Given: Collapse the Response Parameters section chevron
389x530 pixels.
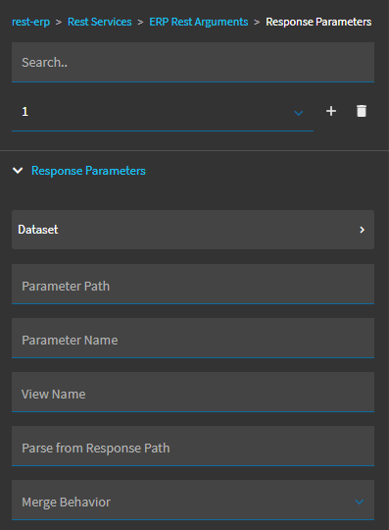Looking at the screenshot, I should pyautogui.click(x=18, y=171).
